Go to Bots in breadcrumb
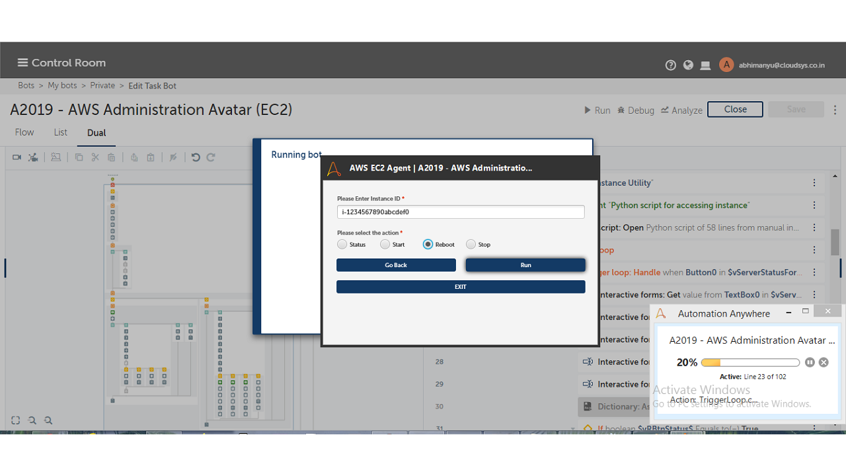The height and width of the screenshot is (476, 846). [x=26, y=85]
